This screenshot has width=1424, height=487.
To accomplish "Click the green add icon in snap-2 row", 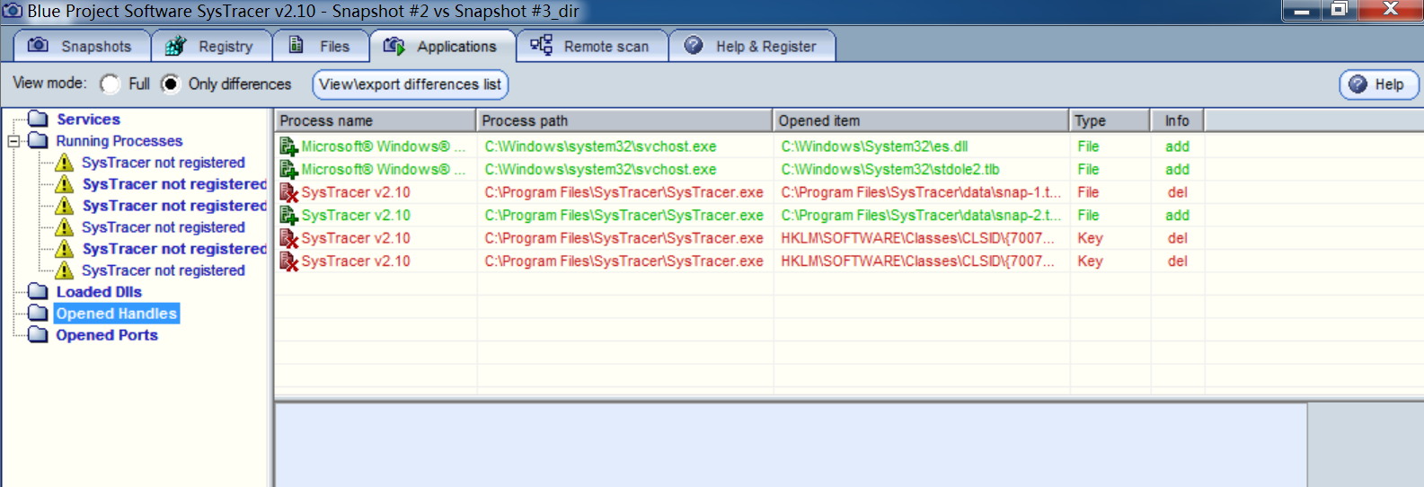I will coord(288,216).
